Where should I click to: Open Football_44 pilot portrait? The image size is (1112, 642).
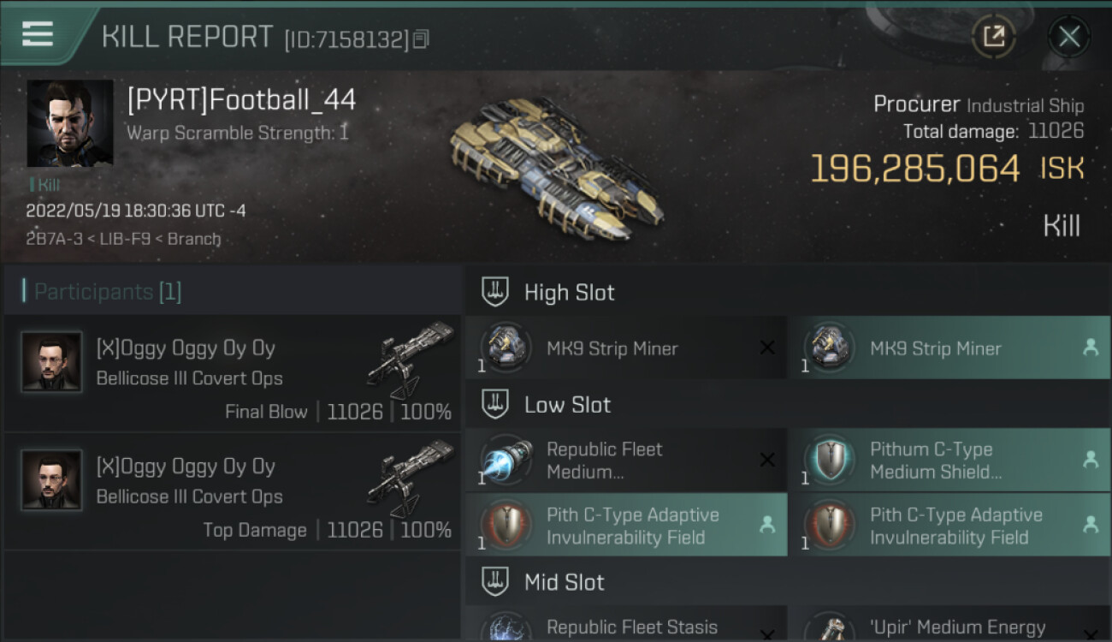[69, 123]
